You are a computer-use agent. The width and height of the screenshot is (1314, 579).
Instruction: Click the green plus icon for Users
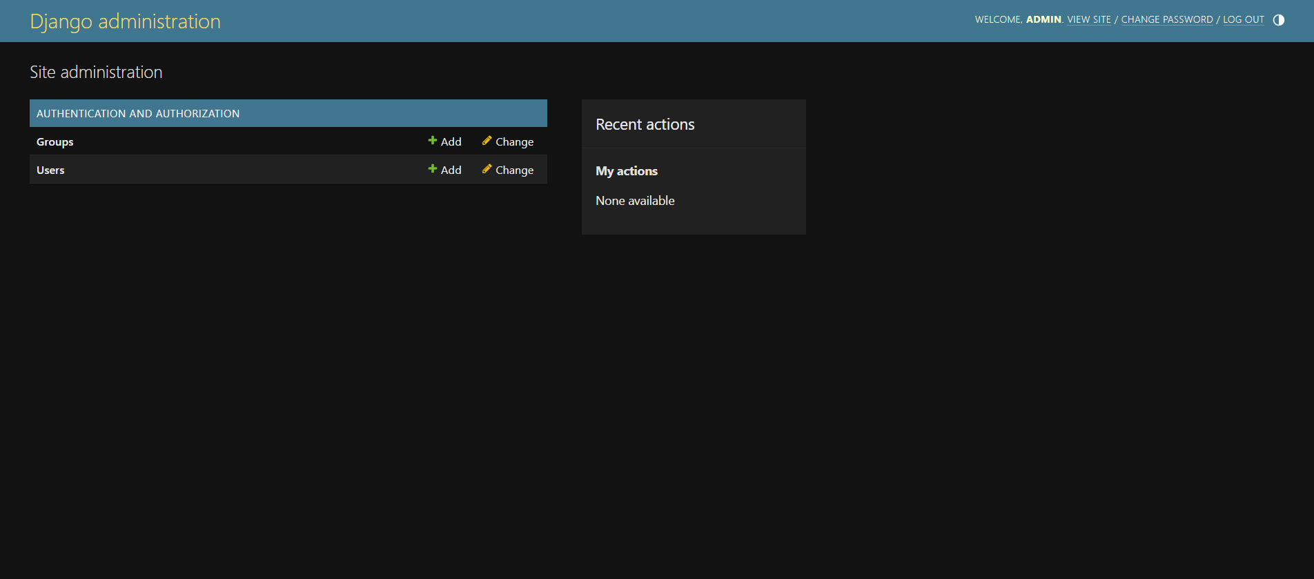coord(433,169)
